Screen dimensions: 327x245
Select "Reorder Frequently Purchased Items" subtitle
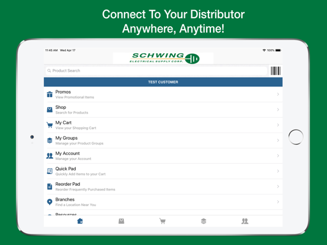tap(85, 189)
